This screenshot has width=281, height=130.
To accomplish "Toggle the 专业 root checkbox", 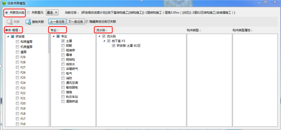I will [x=58, y=36].
